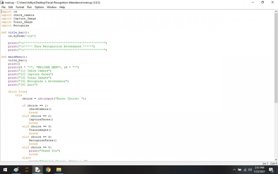Click the 'elif choice == 5:' line

(x=37, y=147)
